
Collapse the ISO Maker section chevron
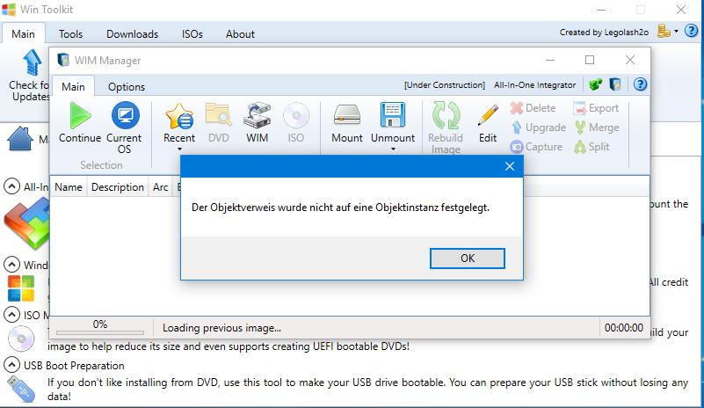click(11, 315)
